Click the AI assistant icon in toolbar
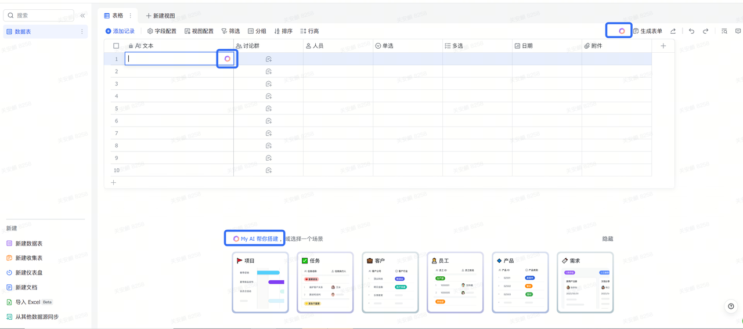743x329 pixels. [622, 31]
